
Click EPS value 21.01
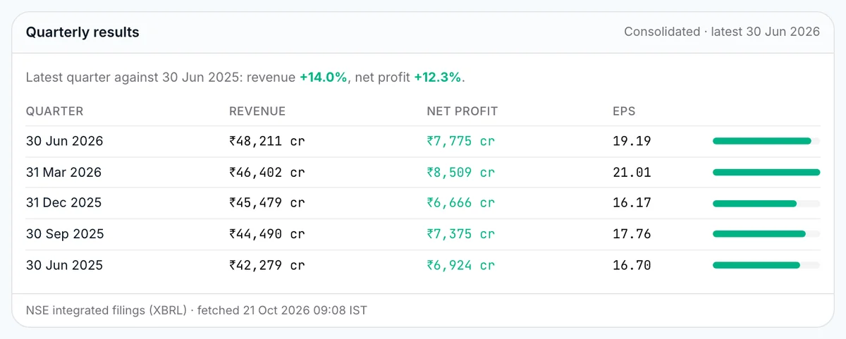click(632, 172)
